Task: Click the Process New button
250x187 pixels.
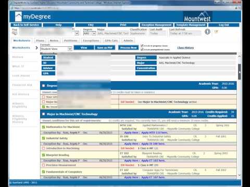Action: click(x=129, y=48)
